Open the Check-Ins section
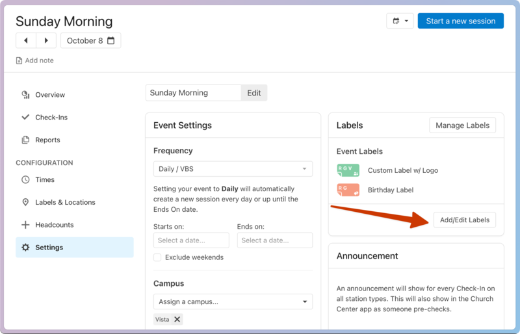The image size is (520, 334). tap(51, 118)
